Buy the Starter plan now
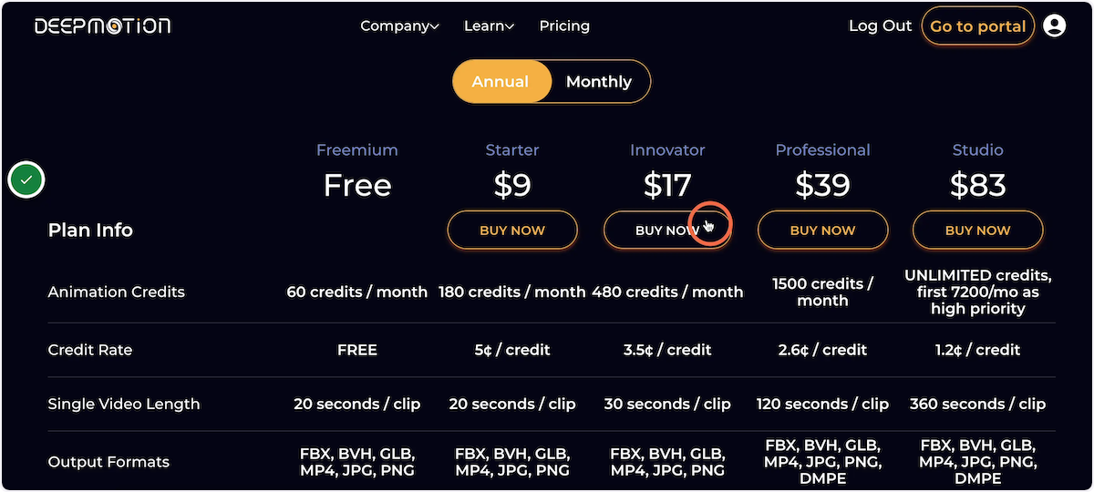 pyautogui.click(x=512, y=231)
